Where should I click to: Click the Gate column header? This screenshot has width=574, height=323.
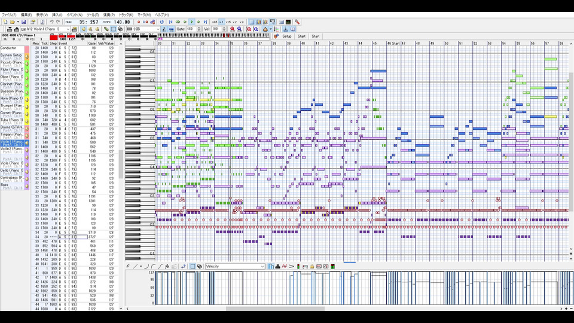92,44
